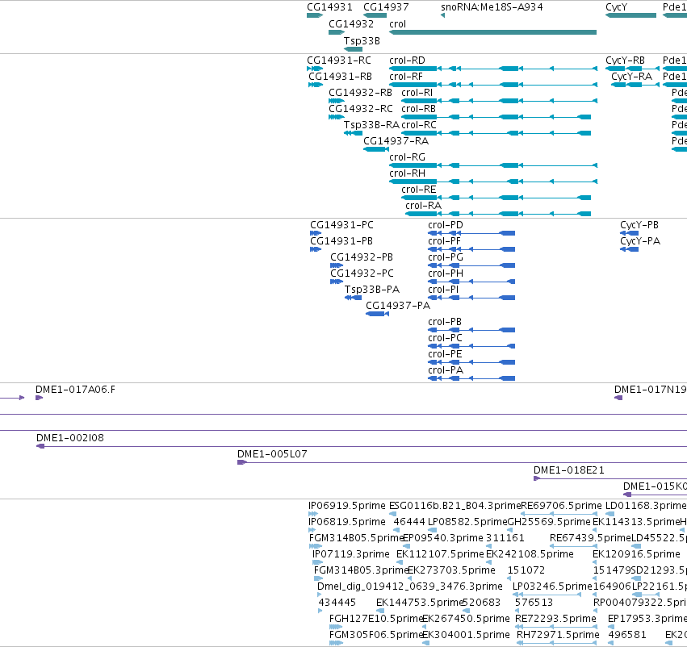Click the CG14931-PB protein label

[x=341, y=241]
